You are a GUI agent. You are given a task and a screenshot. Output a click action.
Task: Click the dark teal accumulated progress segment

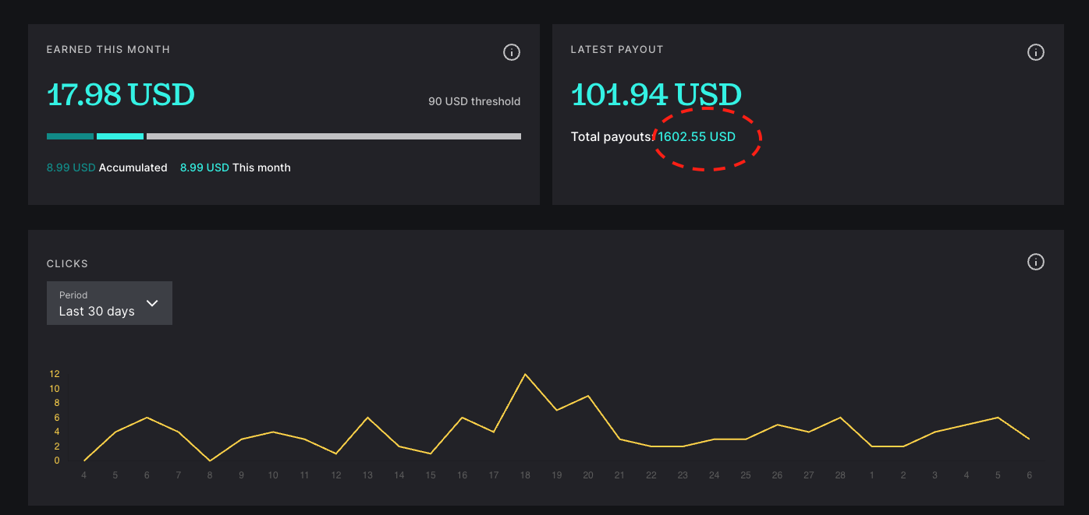pyautogui.click(x=70, y=136)
